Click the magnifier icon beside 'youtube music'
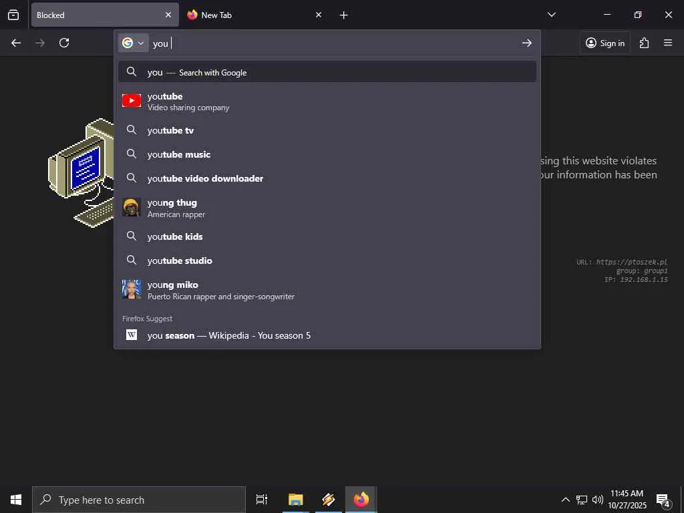 pyautogui.click(x=132, y=154)
